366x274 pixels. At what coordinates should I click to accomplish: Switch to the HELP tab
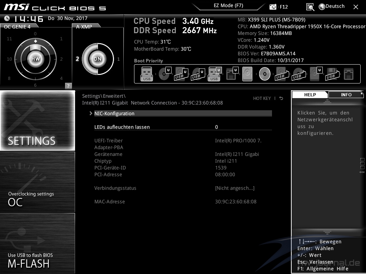310,95
